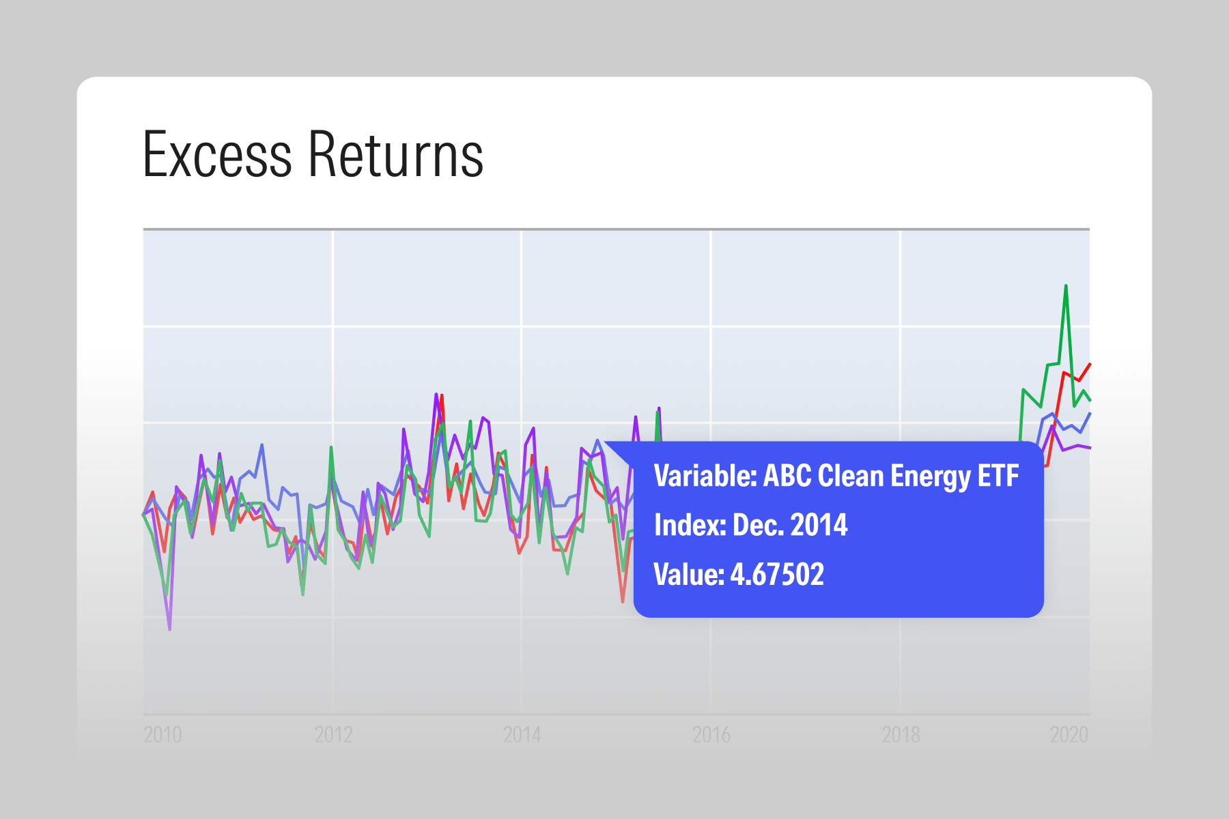Select the 2012 x-axis label
Screen dimensions: 1229x819
(x=333, y=734)
